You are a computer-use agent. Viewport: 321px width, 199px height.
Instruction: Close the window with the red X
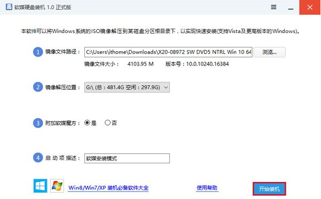click(x=310, y=7)
